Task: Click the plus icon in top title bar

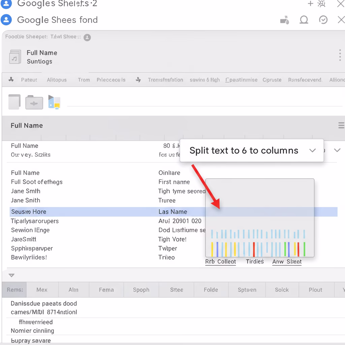Action: tap(310, 3)
